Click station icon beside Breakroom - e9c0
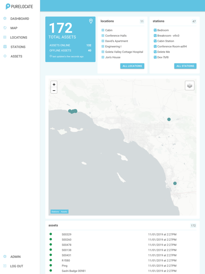This screenshot has height=274, width=205. click(x=155, y=36)
